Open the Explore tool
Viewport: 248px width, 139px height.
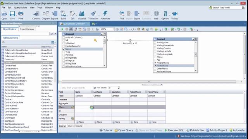click(x=55, y=15)
